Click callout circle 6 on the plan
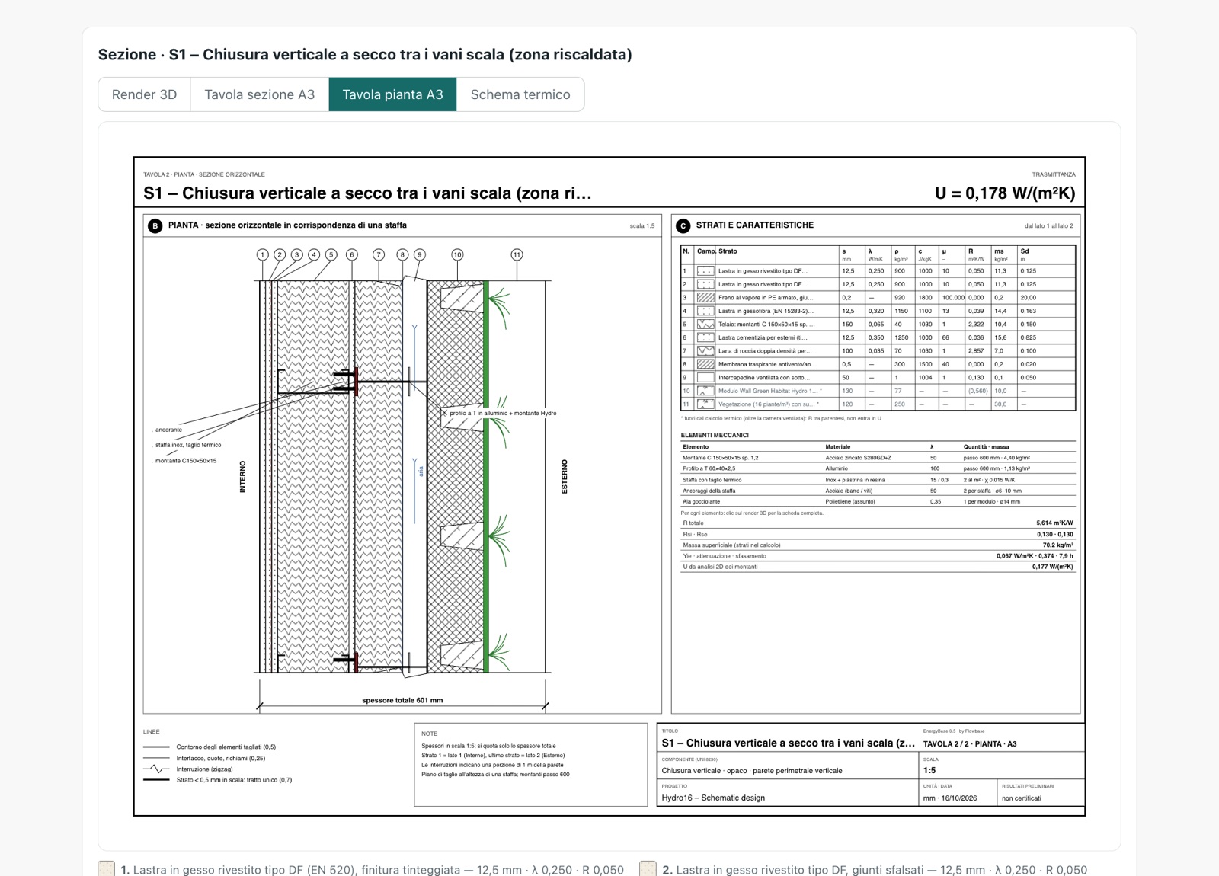1219x876 pixels. [x=351, y=254]
